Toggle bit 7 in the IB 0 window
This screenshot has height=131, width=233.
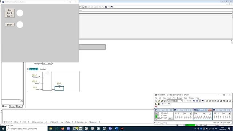click(x=176, y=118)
